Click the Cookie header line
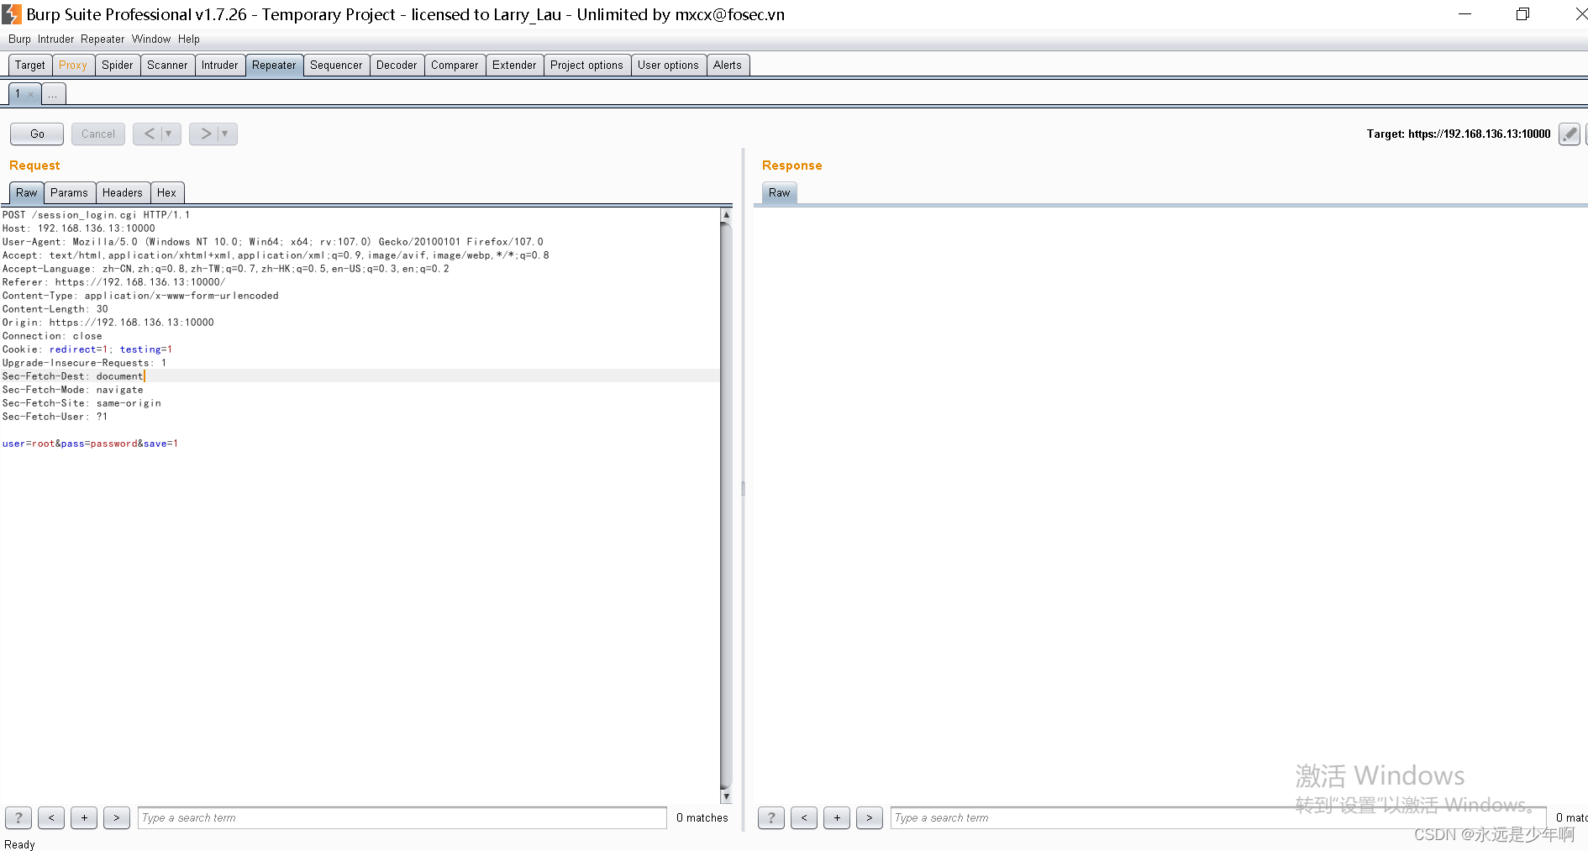Screen dimensions: 1588x851 click(x=87, y=349)
